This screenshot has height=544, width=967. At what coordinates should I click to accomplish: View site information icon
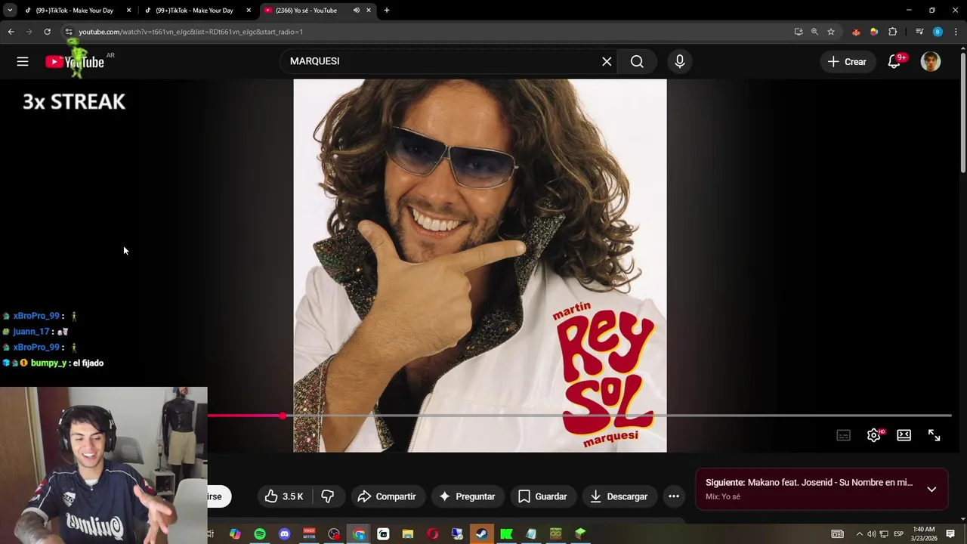[x=68, y=32]
